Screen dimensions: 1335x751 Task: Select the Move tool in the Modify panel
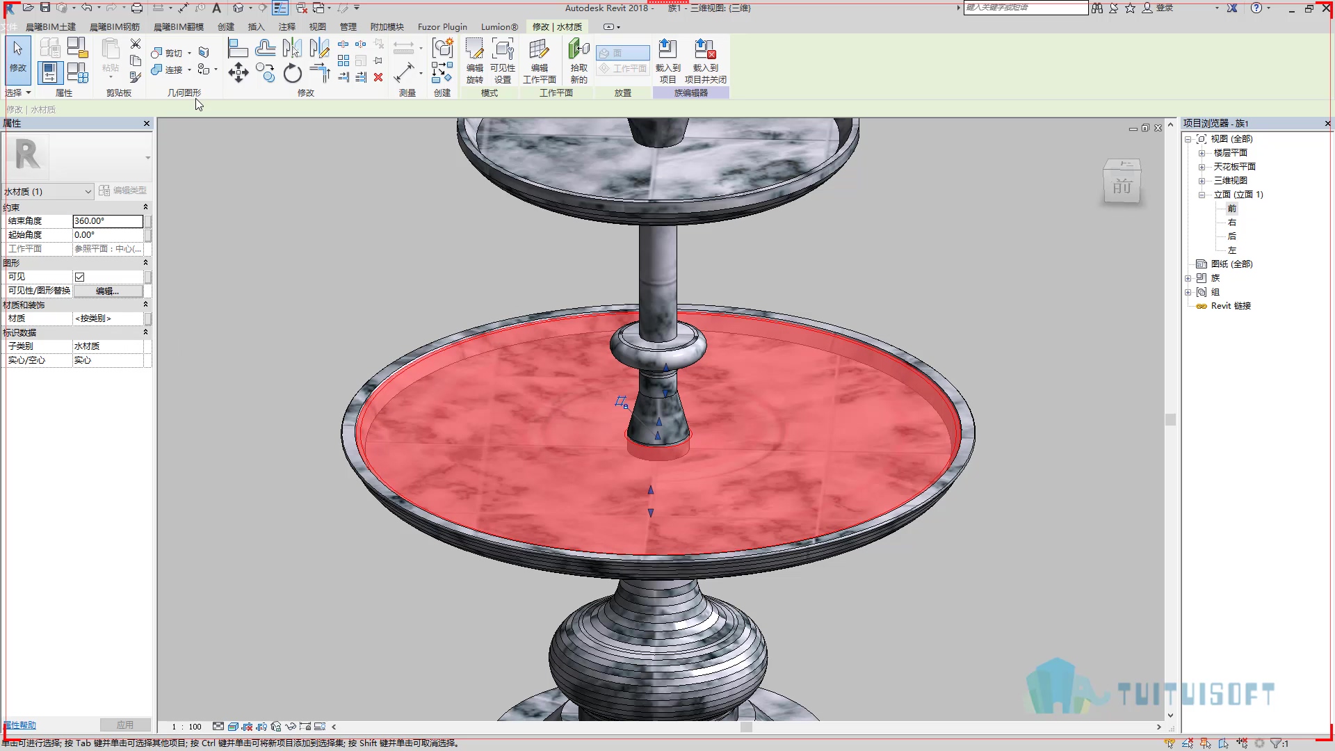238,73
